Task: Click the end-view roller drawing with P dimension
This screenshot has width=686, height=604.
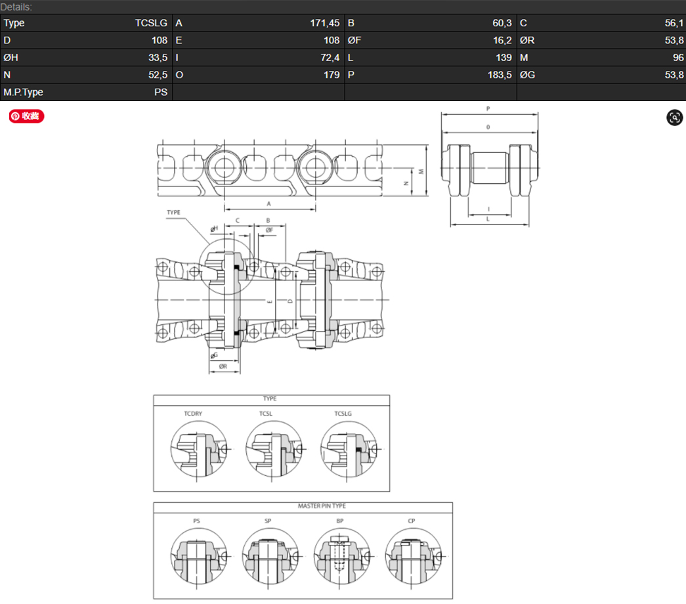Action: tap(488, 171)
